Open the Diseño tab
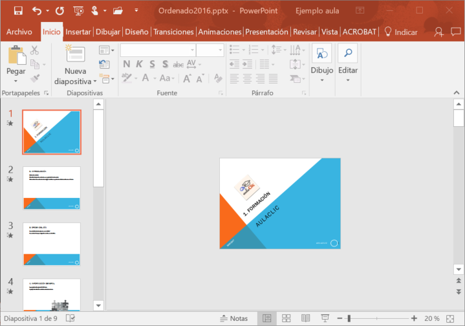Image resolution: width=465 pixels, height=326 pixels. pos(136,32)
